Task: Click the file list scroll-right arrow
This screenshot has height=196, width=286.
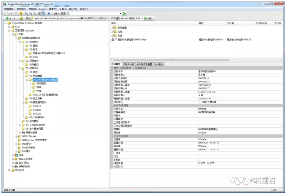Action: click(281, 59)
